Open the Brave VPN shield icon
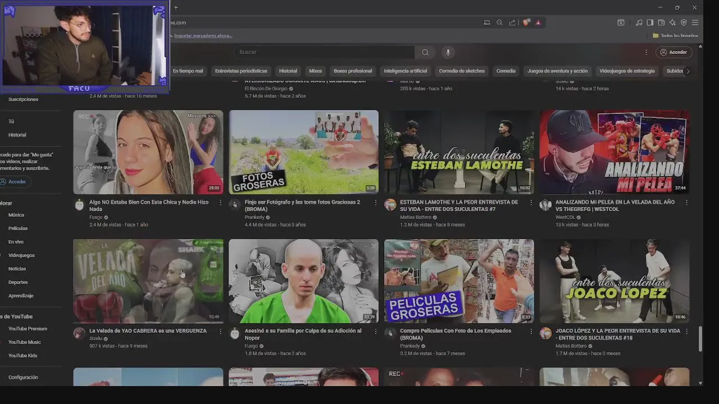Image resolution: width=719 pixels, height=404 pixels. (x=684, y=22)
